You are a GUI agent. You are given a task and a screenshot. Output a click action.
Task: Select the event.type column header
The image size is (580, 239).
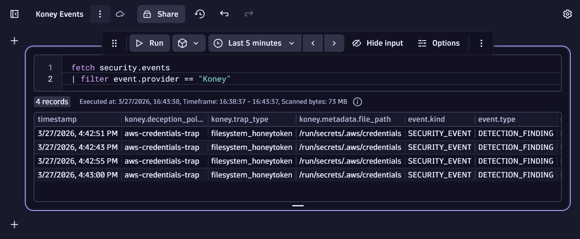point(496,119)
